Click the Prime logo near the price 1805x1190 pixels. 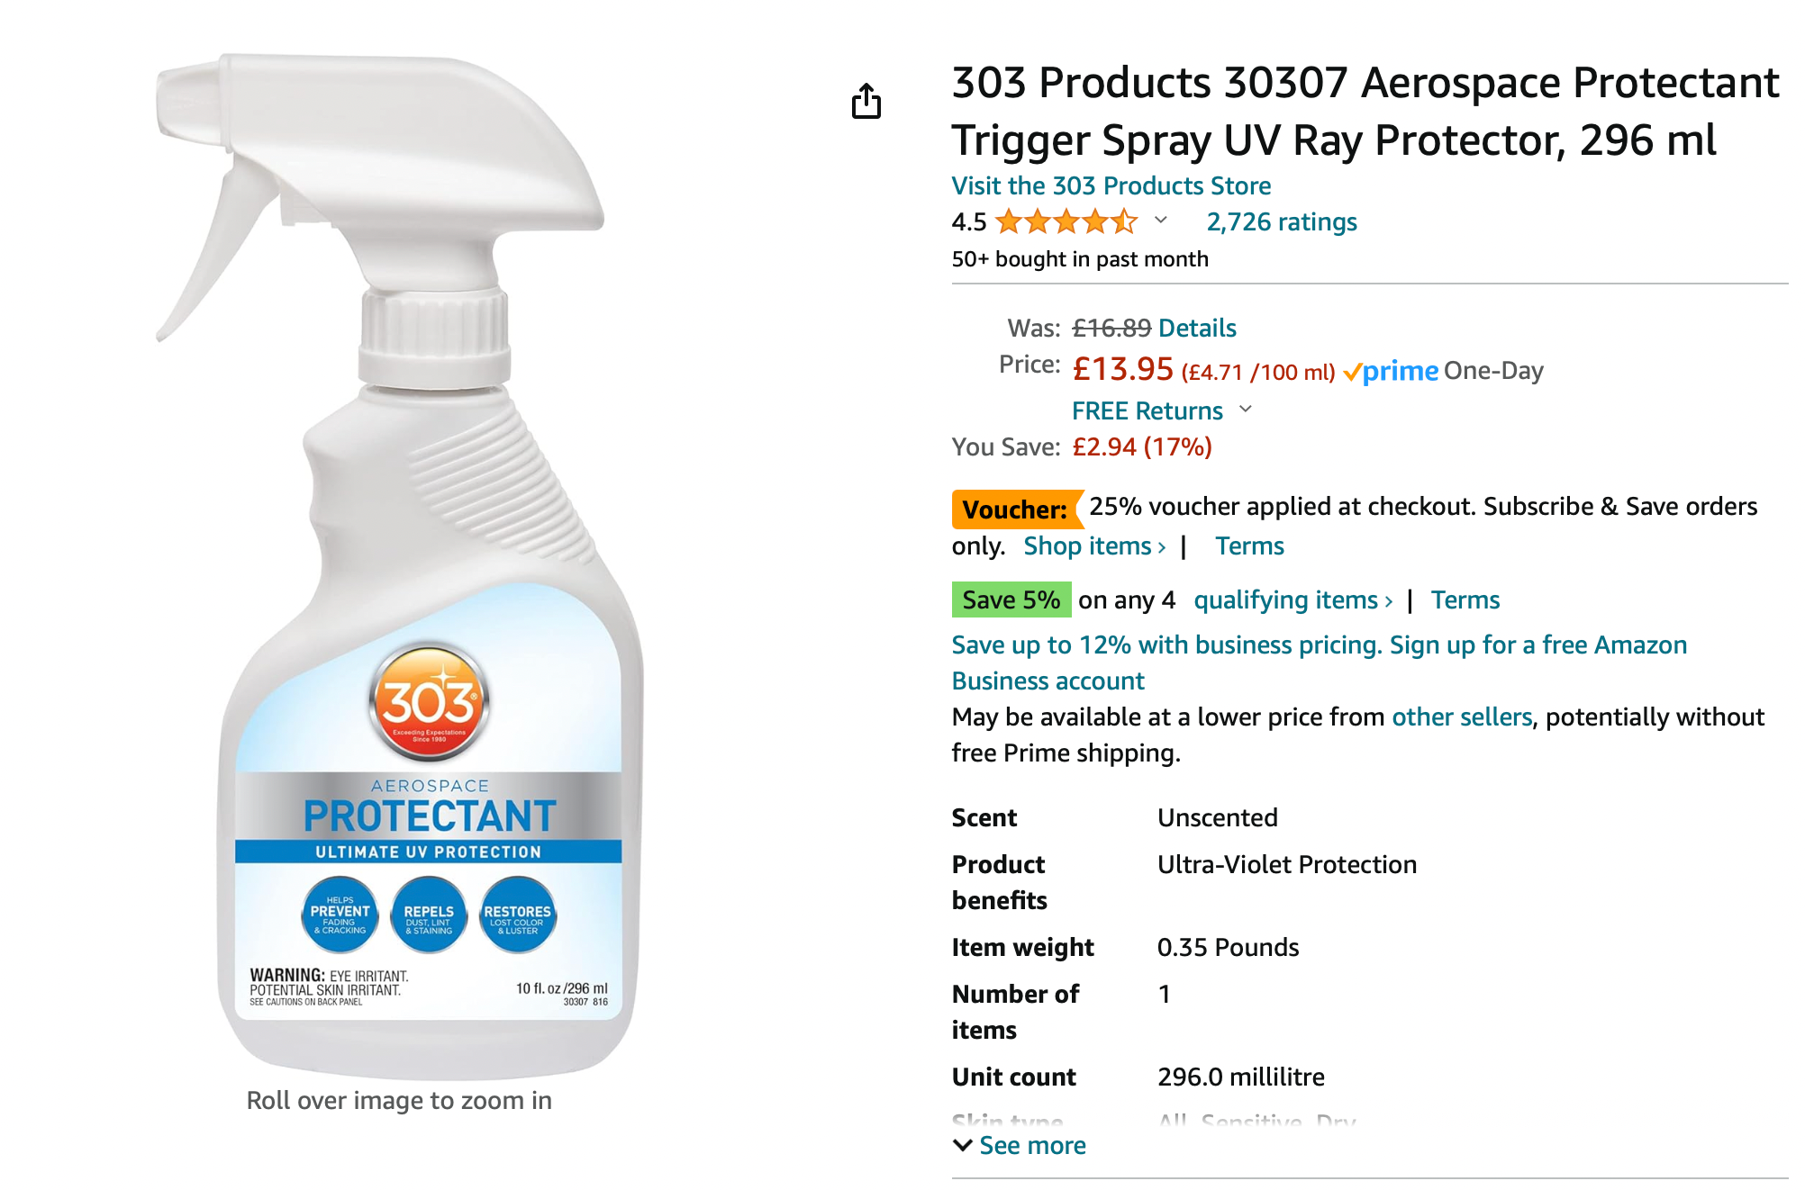[1391, 371]
